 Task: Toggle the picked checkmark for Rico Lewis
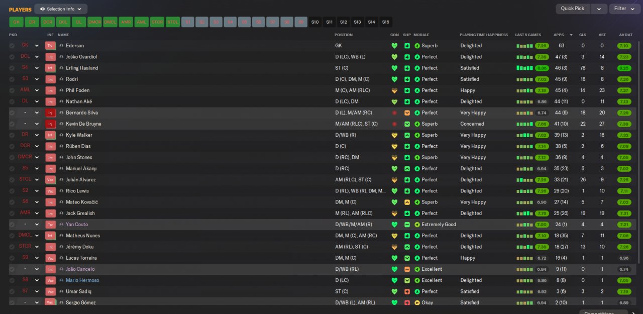pos(12,191)
